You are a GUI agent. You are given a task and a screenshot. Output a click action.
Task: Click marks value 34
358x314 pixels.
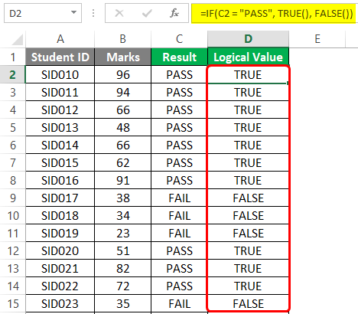coord(123,215)
